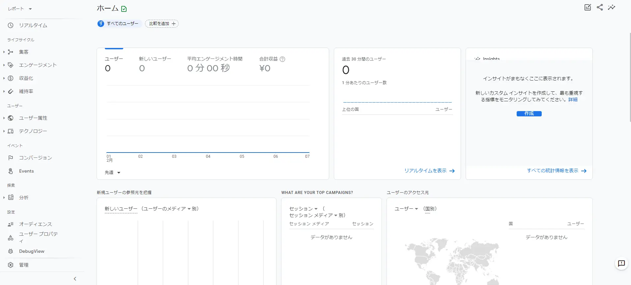Screen dimensions: 631x285
Task: Click the green verified icon beside ホーム
Action: coord(124,9)
